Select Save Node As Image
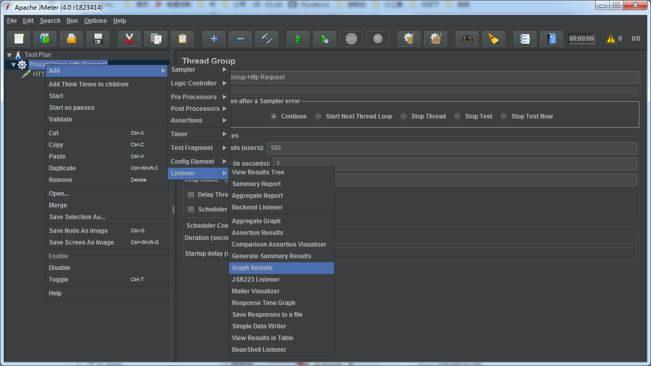This screenshot has width=651, height=366. point(107,231)
